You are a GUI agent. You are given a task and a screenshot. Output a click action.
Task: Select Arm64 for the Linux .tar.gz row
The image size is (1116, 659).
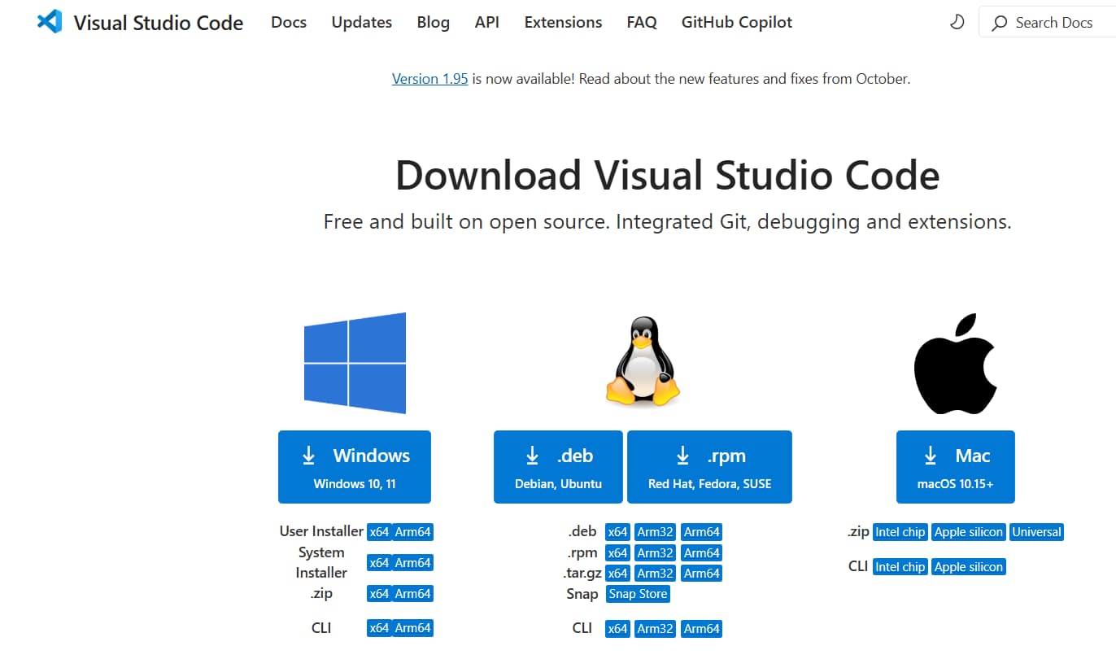click(702, 574)
